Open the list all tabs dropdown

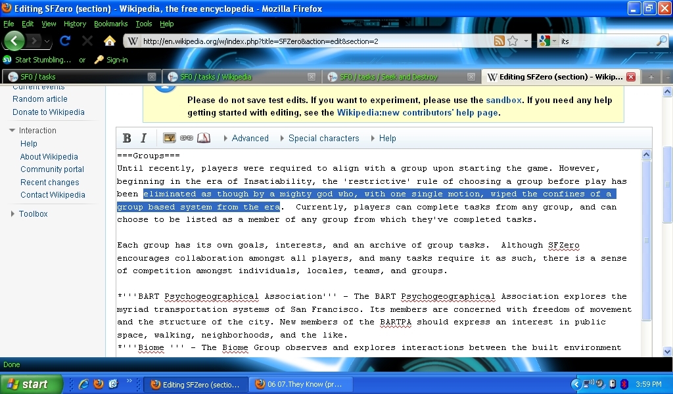[667, 77]
